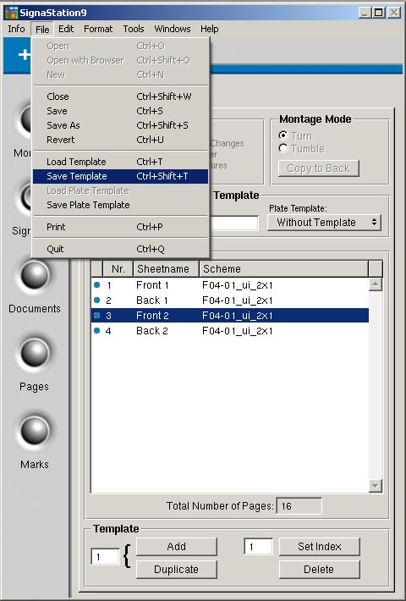Click the blue dot beside Front 1

(x=97, y=284)
